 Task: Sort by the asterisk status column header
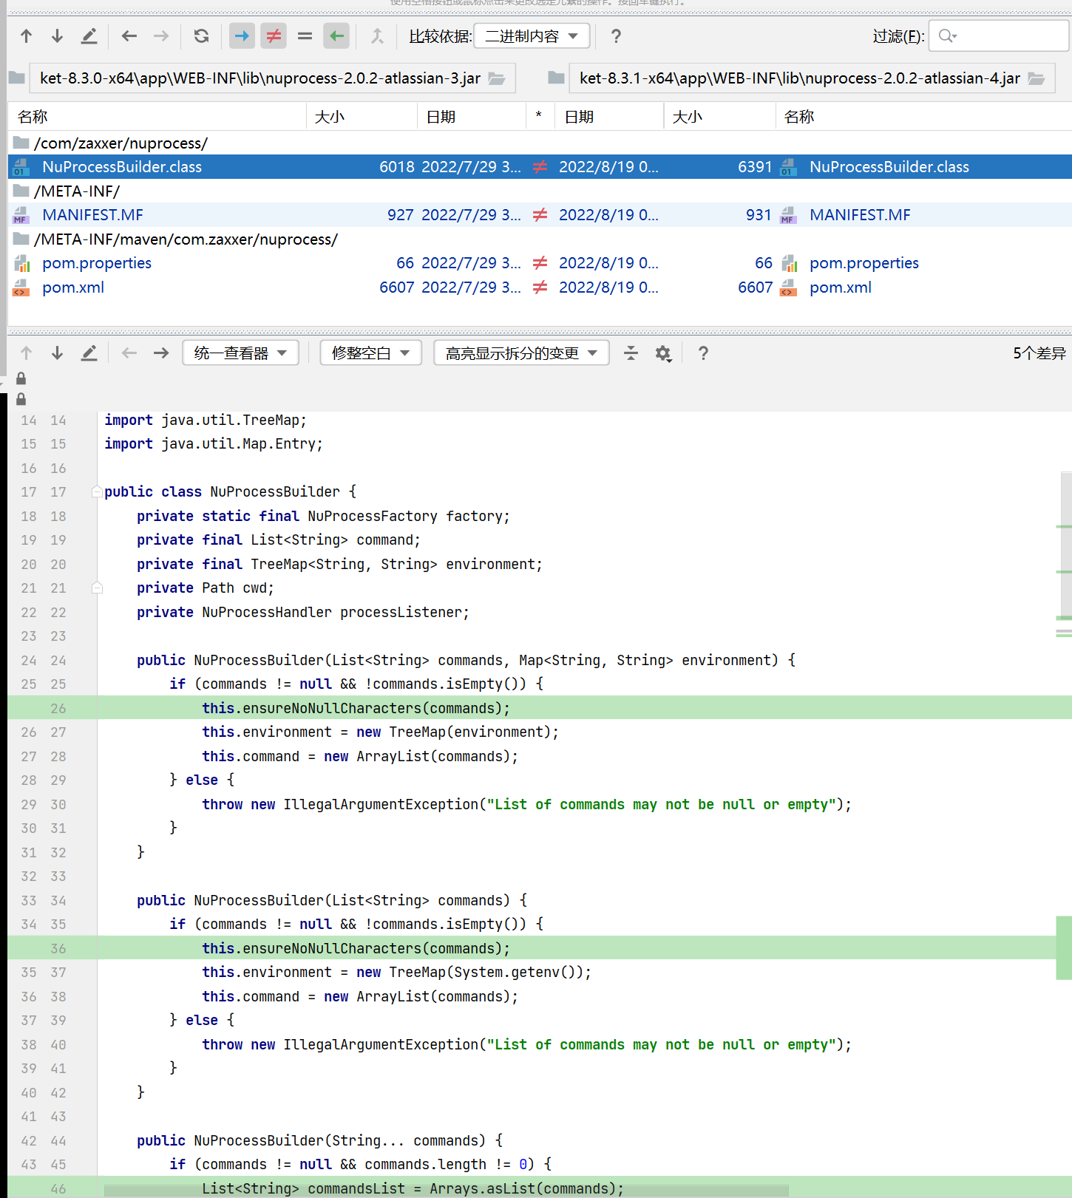click(x=540, y=117)
